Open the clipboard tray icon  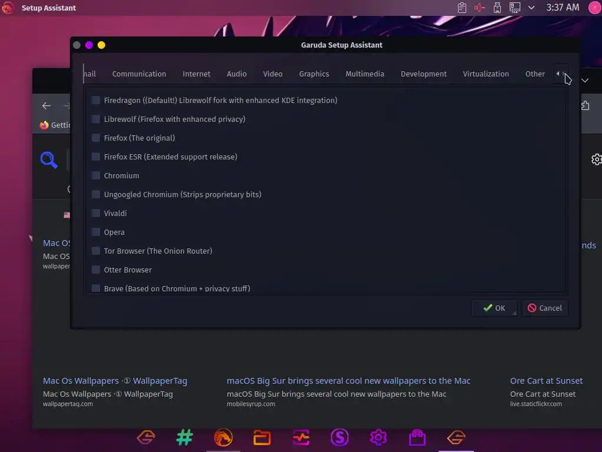tap(462, 8)
